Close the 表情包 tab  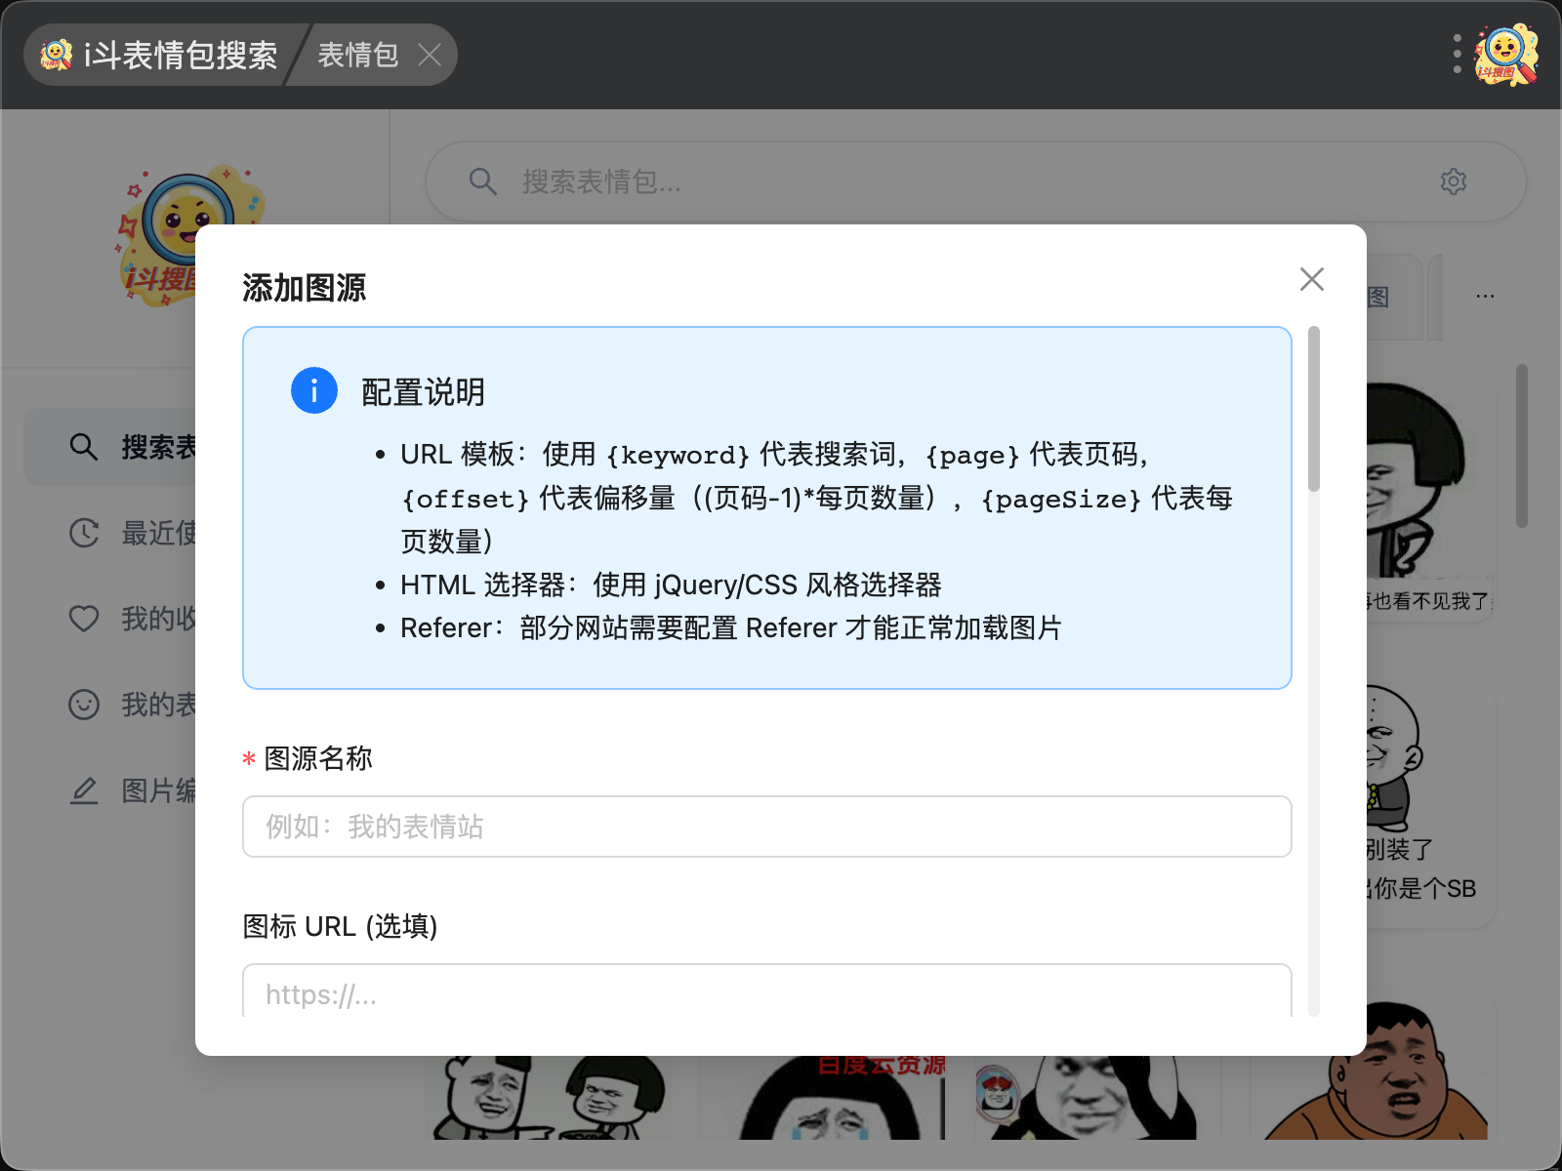coord(430,55)
